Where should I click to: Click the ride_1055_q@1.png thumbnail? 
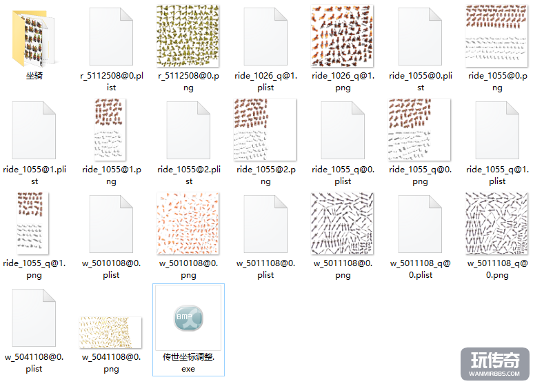click(33, 223)
